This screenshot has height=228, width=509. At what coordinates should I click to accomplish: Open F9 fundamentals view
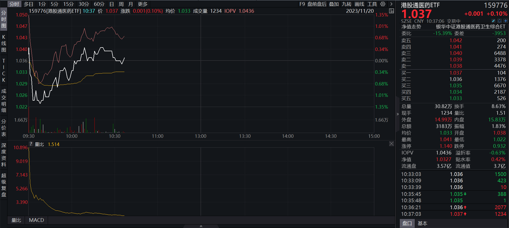click(302, 4)
